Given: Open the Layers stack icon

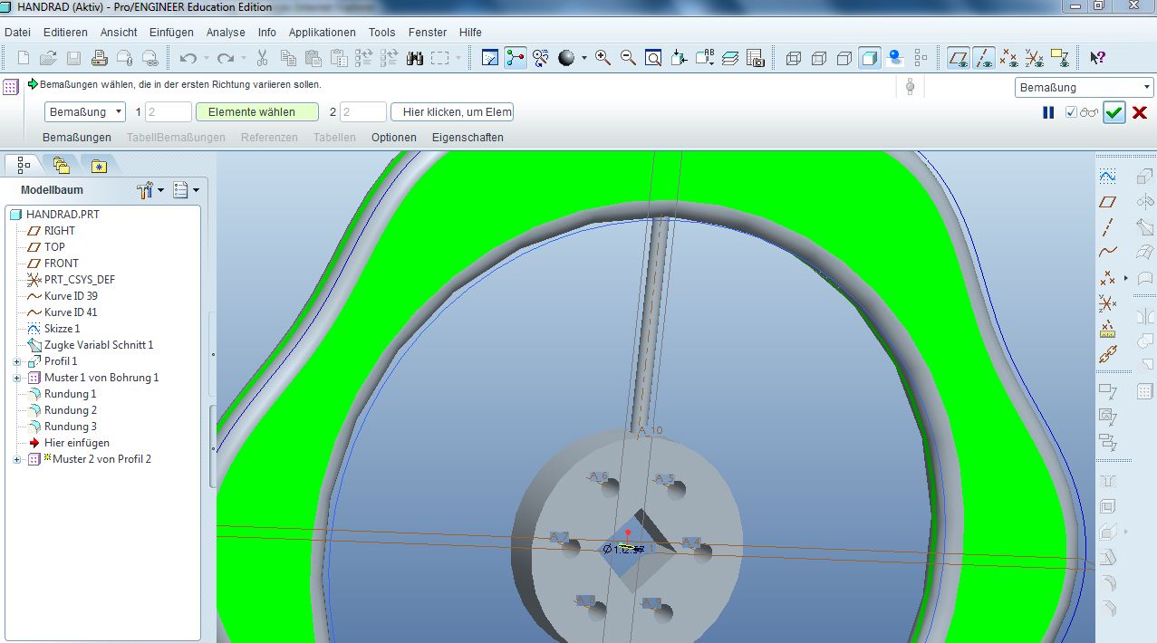Looking at the screenshot, I should (x=730, y=58).
